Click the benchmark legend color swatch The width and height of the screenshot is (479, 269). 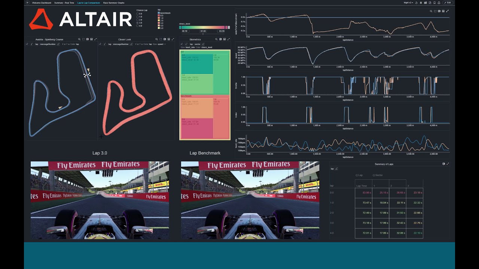click(159, 13)
